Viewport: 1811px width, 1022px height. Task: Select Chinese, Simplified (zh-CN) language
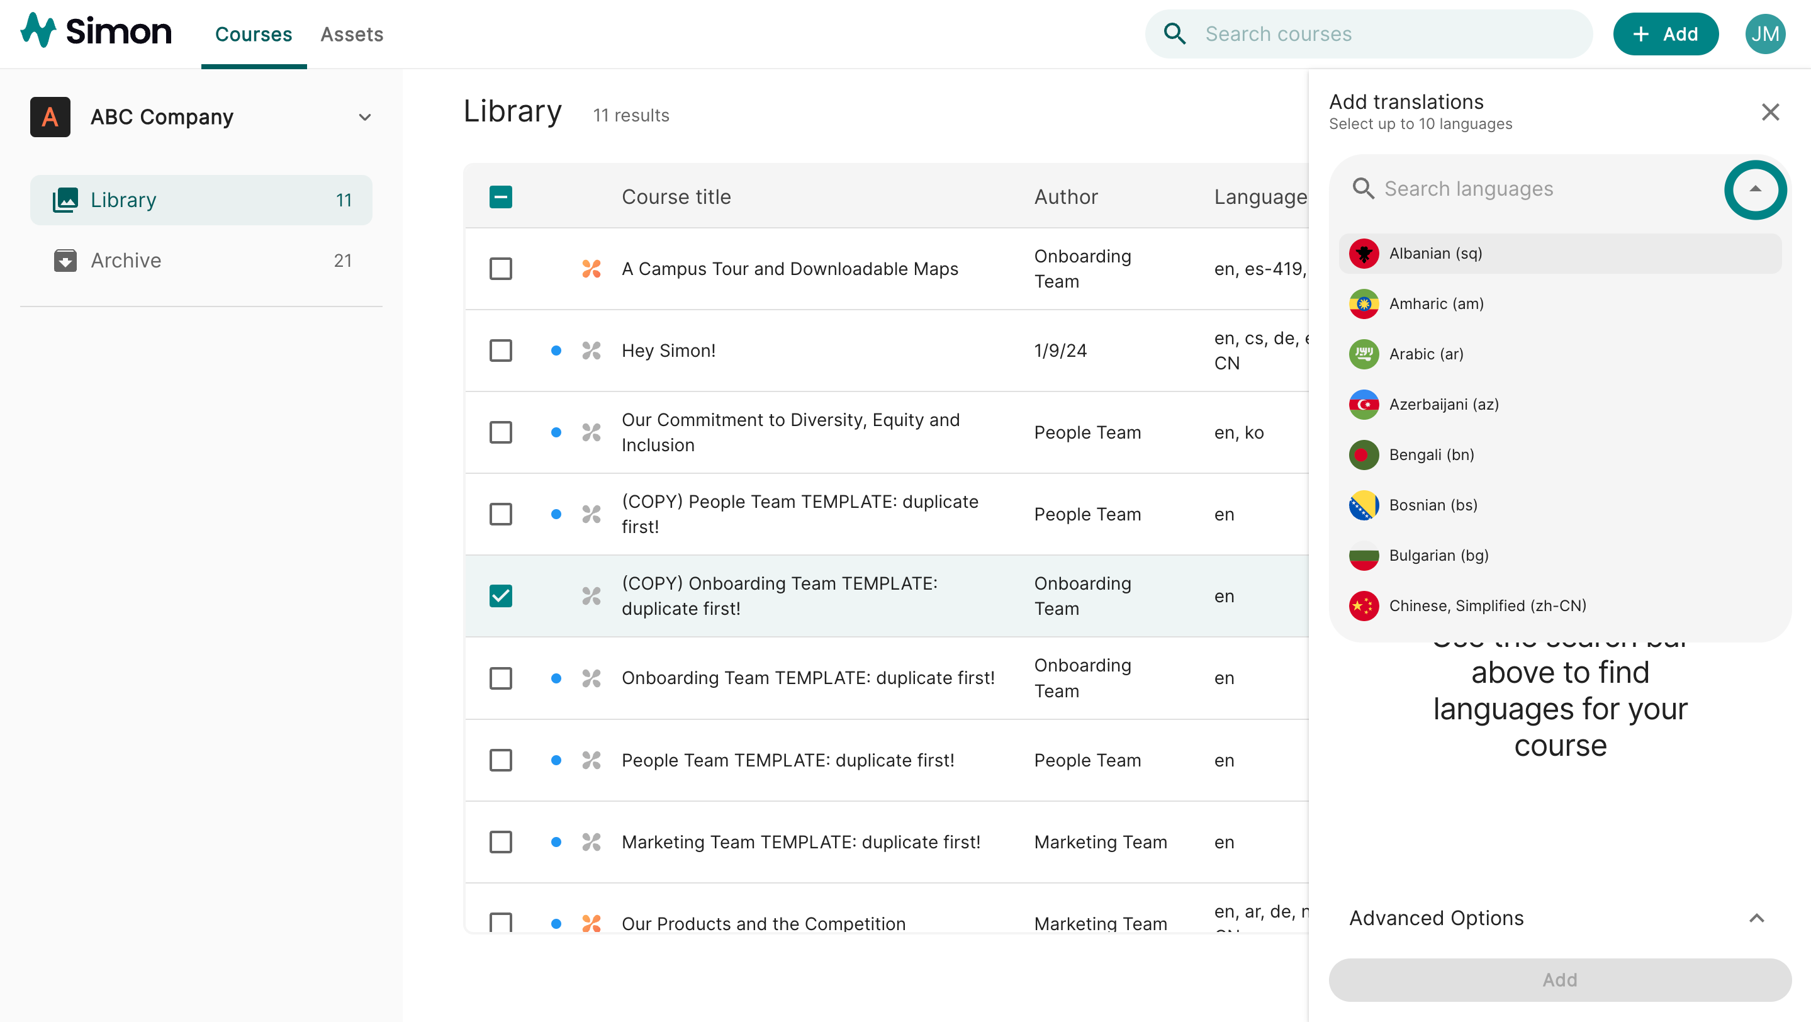pyautogui.click(x=1559, y=606)
